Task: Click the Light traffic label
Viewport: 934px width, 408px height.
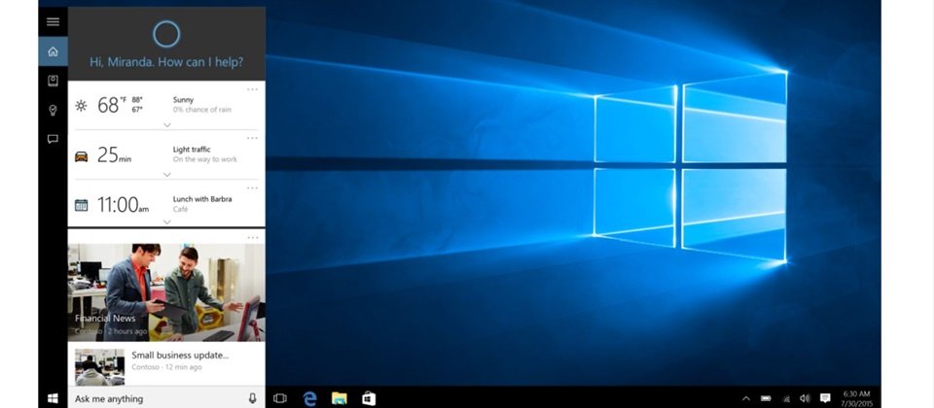Action: [x=192, y=150]
